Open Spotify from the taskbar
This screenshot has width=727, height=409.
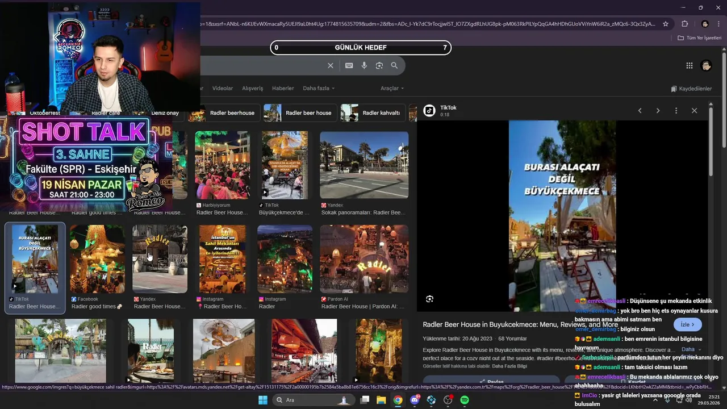pyautogui.click(x=465, y=400)
